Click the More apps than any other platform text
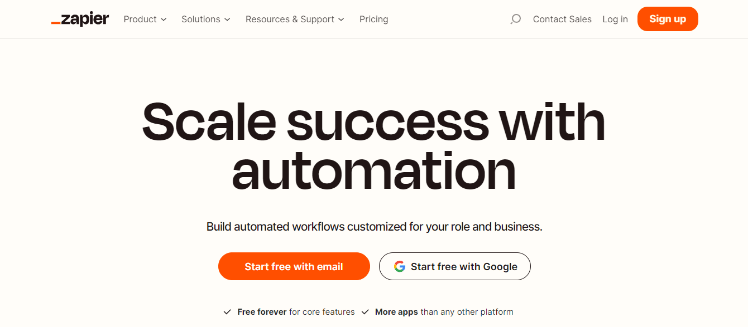Viewport: 748px width, 327px height. click(x=444, y=312)
